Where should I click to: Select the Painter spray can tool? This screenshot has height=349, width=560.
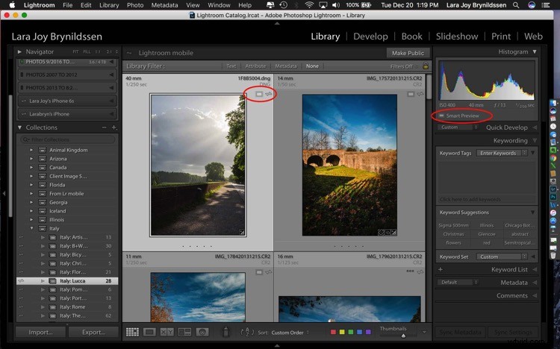coord(225,332)
